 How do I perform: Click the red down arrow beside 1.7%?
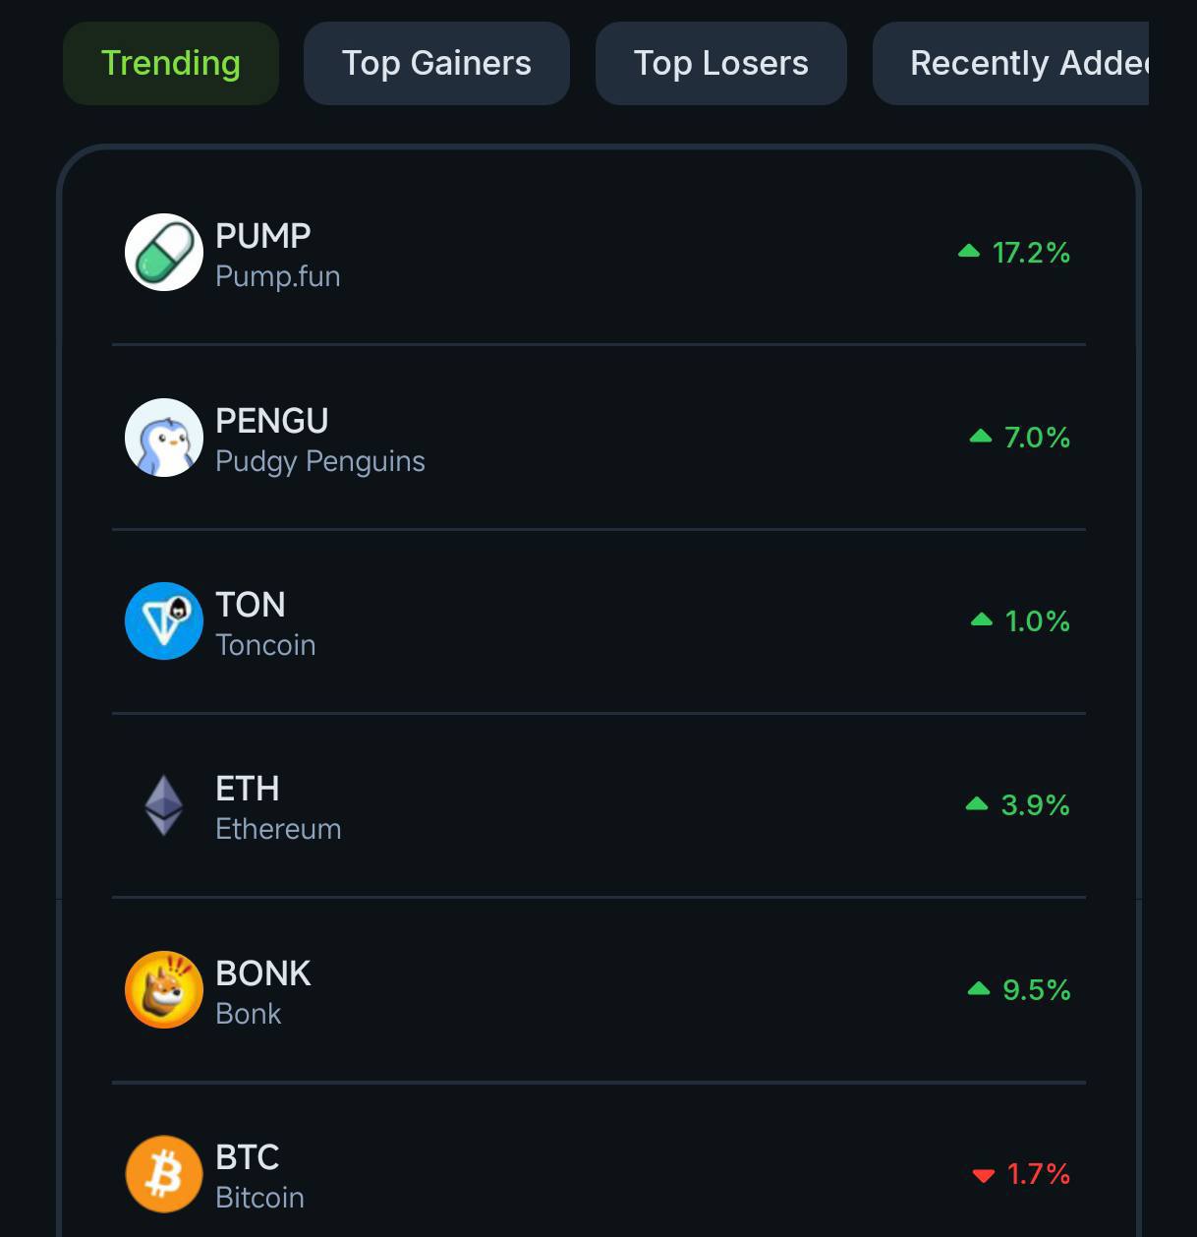pyautogui.click(x=983, y=1175)
